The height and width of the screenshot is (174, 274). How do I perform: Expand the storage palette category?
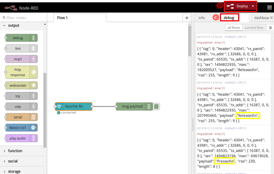(x=22, y=171)
